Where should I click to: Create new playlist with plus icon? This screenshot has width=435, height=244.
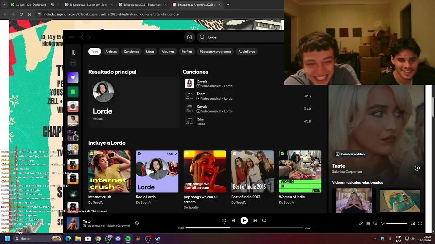(73, 63)
